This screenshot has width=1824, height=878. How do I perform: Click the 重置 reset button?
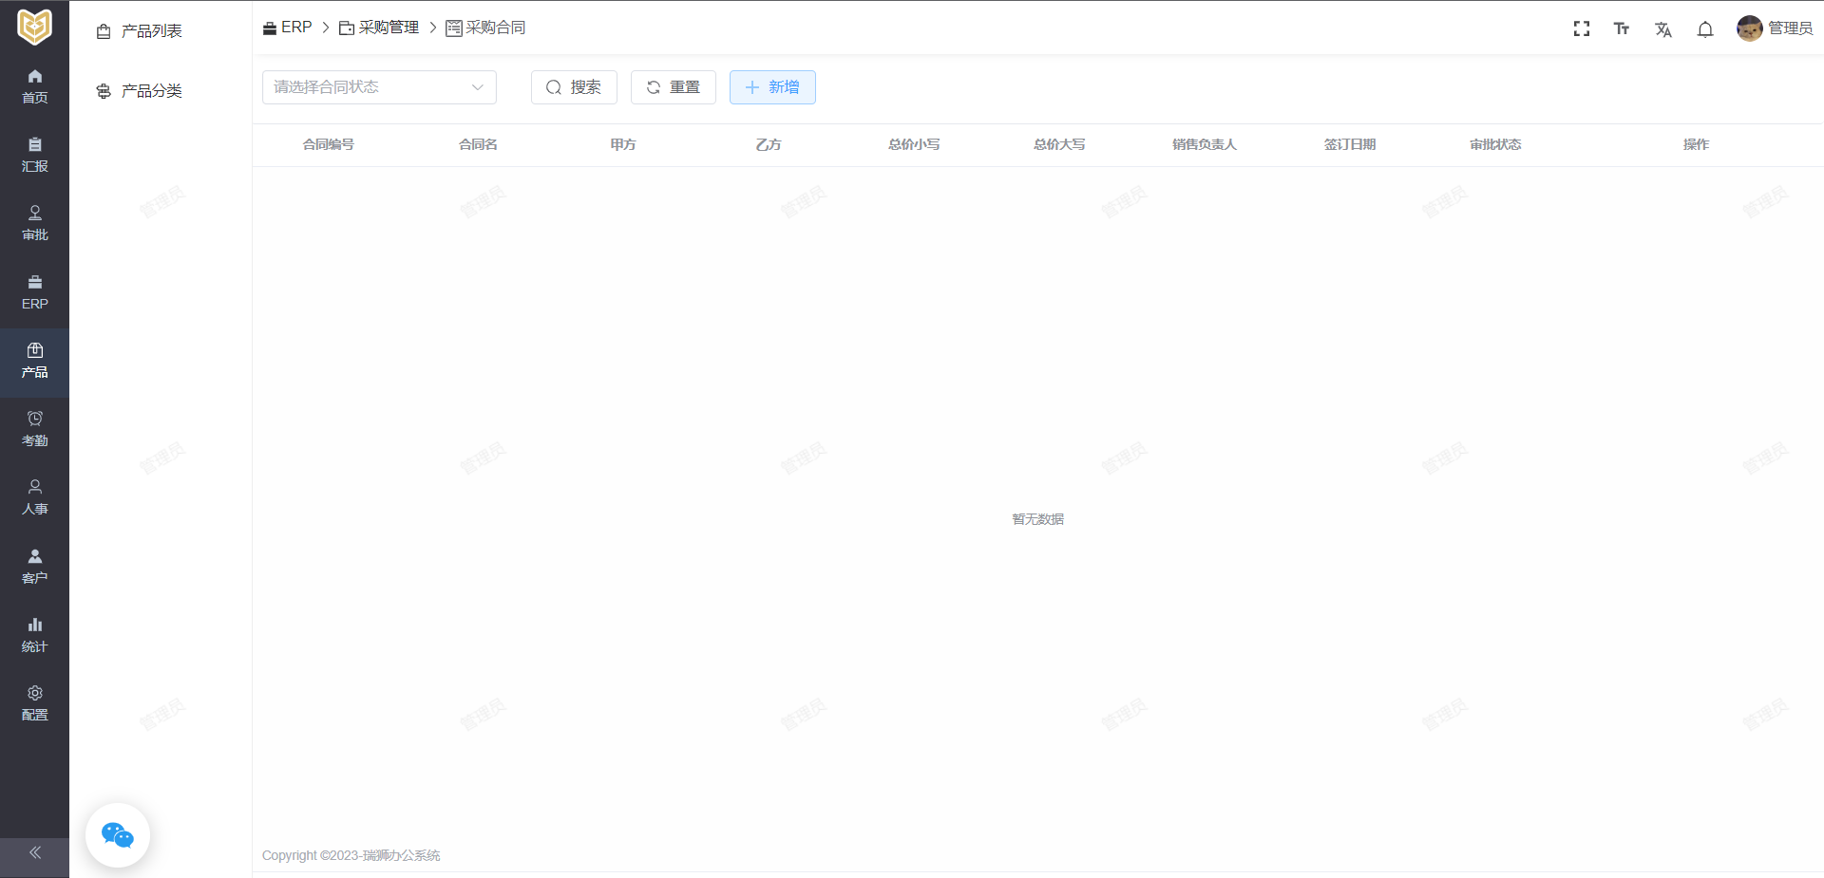pos(673,87)
